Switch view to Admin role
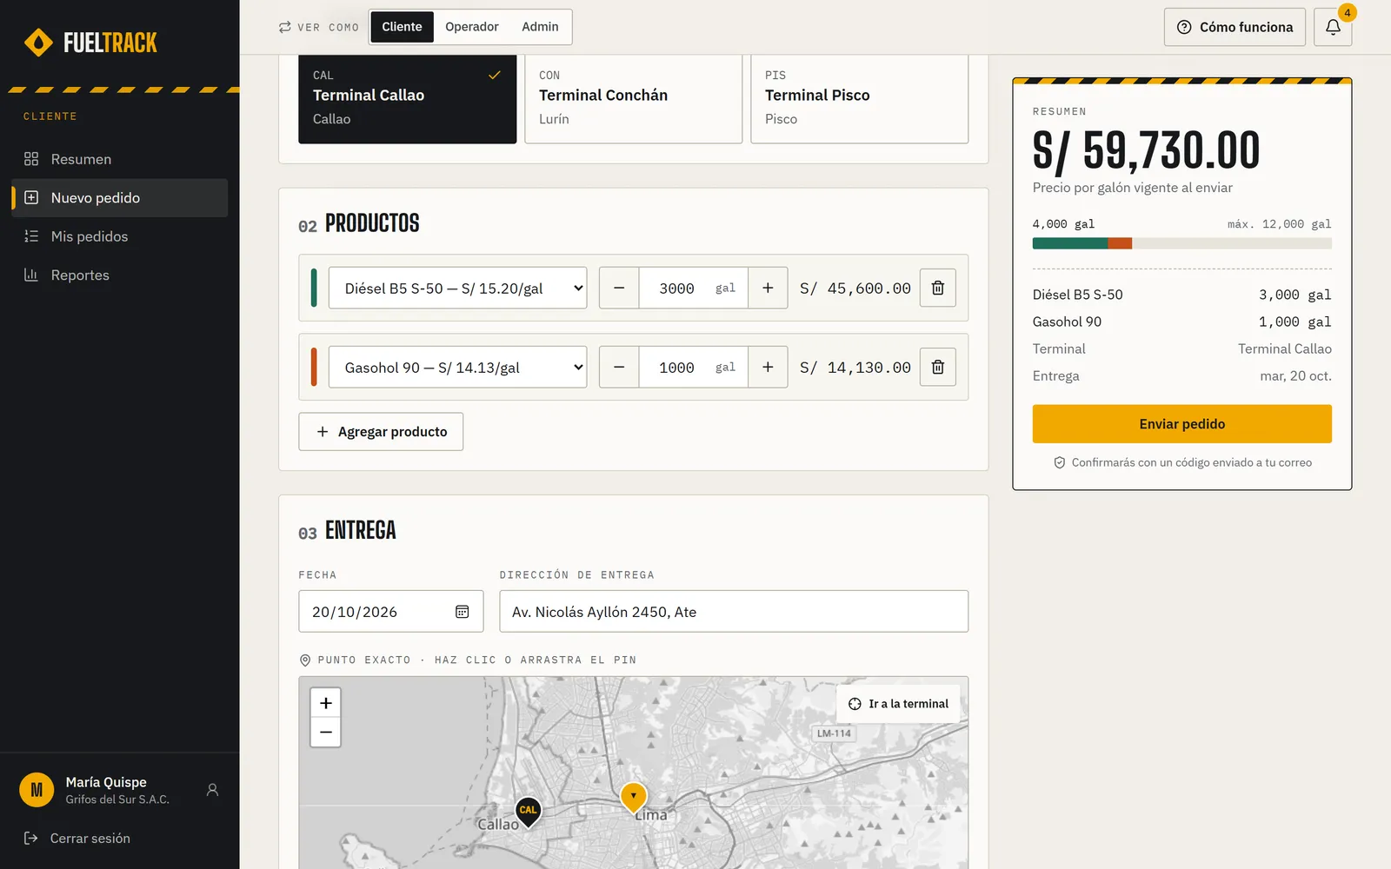 click(540, 27)
